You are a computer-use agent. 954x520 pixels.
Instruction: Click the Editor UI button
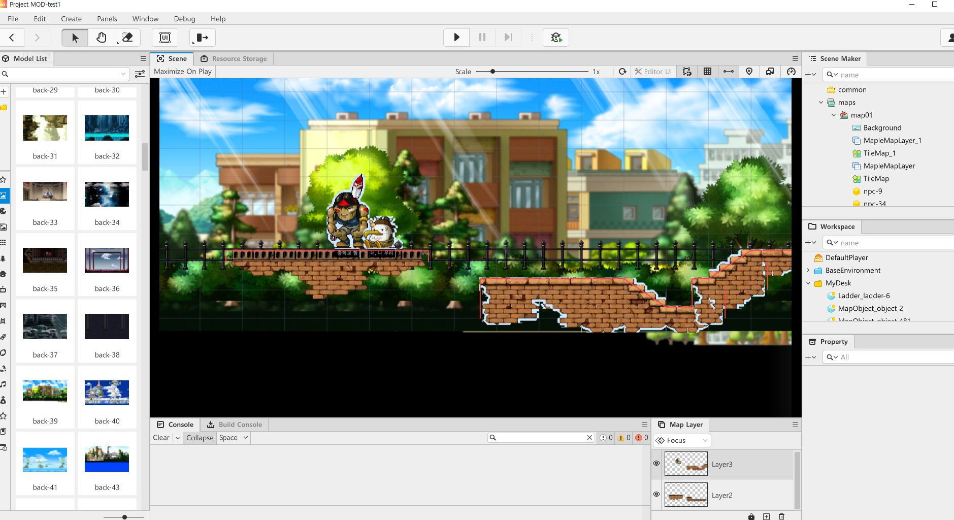tap(653, 72)
